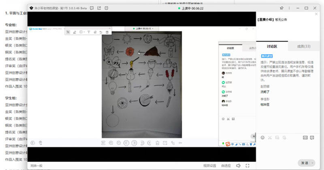This screenshot has width=324, height=170.
Task: Mute the classroom speaker volume
Action: [238, 166]
